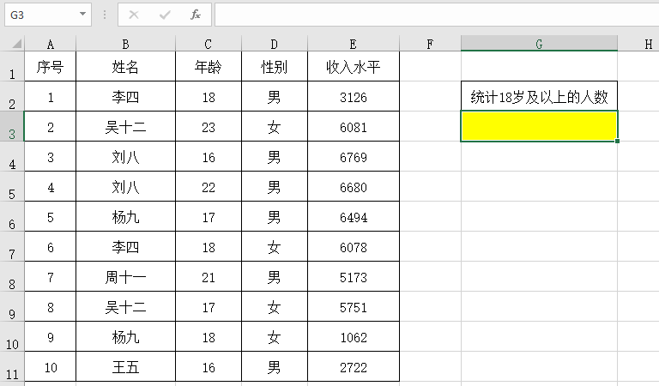
Task: Click gender cell '女' in row 3
Action: [275, 126]
